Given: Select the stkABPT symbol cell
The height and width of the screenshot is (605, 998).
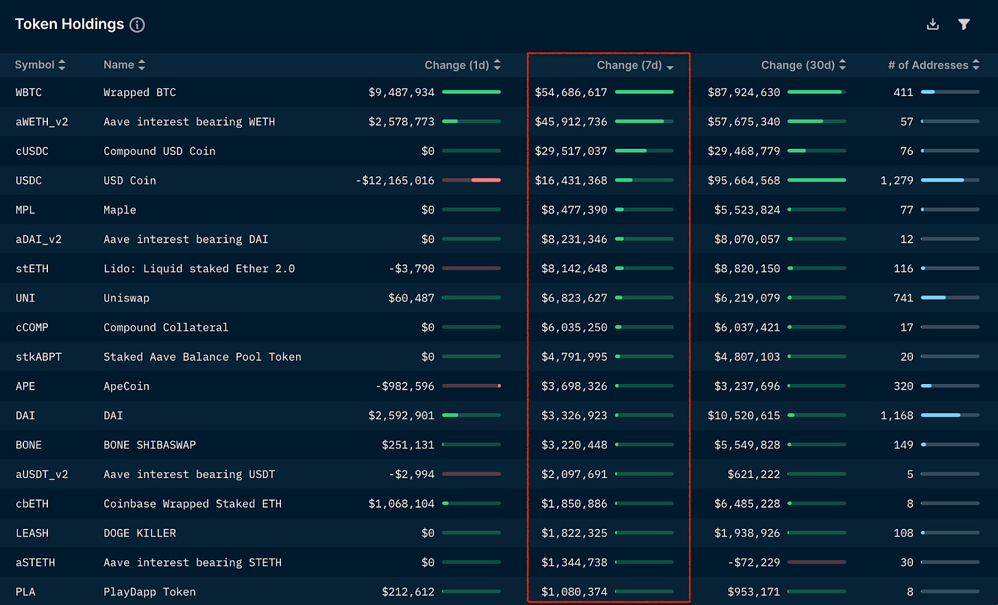Looking at the screenshot, I should pos(39,357).
